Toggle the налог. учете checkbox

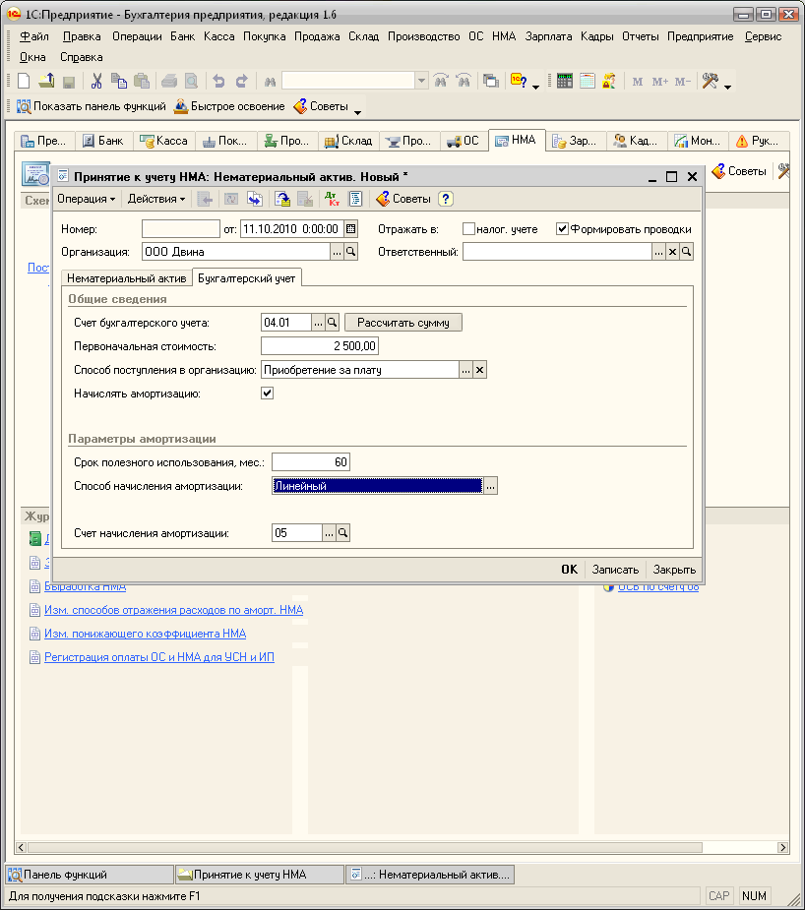tap(468, 229)
